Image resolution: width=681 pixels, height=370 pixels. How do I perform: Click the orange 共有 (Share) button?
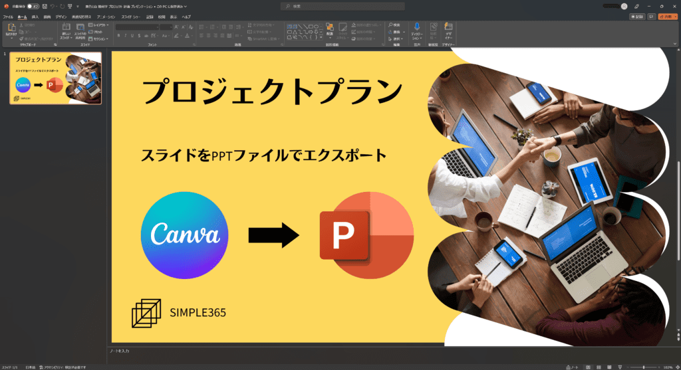668,17
